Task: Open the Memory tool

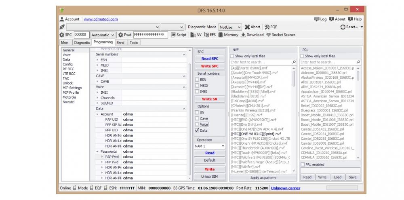Action: pyautogui.click(x=228, y=35)
